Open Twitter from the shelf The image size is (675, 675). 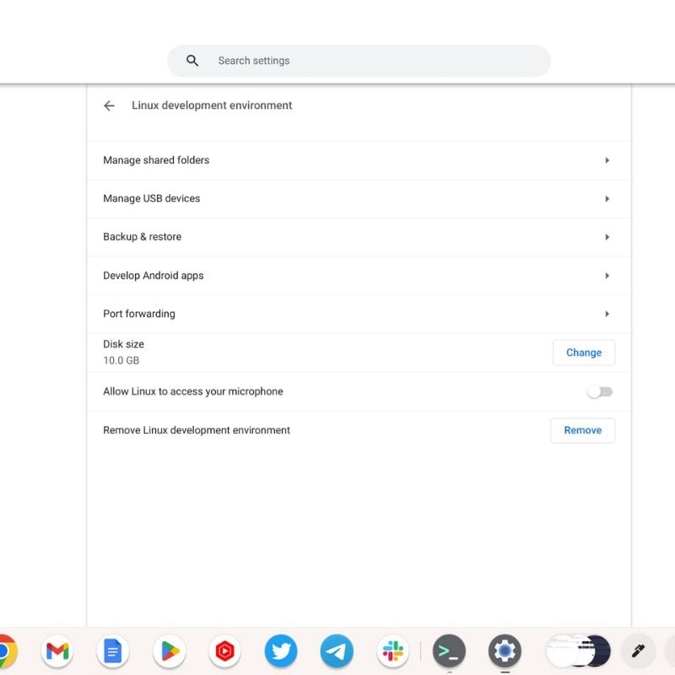(x=281, y=651)
